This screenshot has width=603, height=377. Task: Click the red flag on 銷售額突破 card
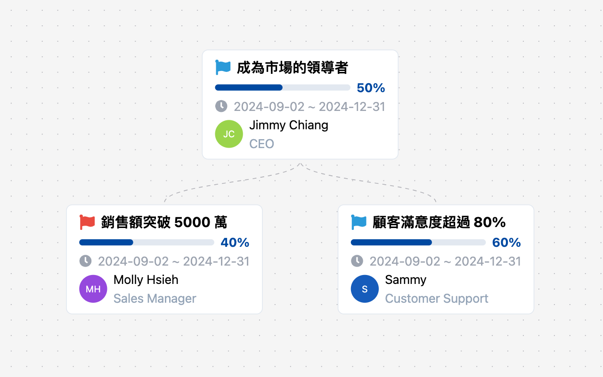pos(87,222)
